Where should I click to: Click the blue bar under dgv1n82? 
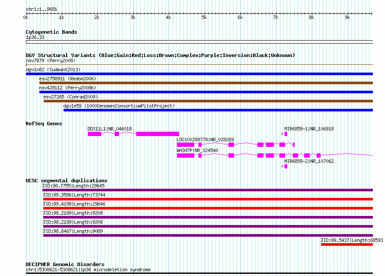click(199, 74)
